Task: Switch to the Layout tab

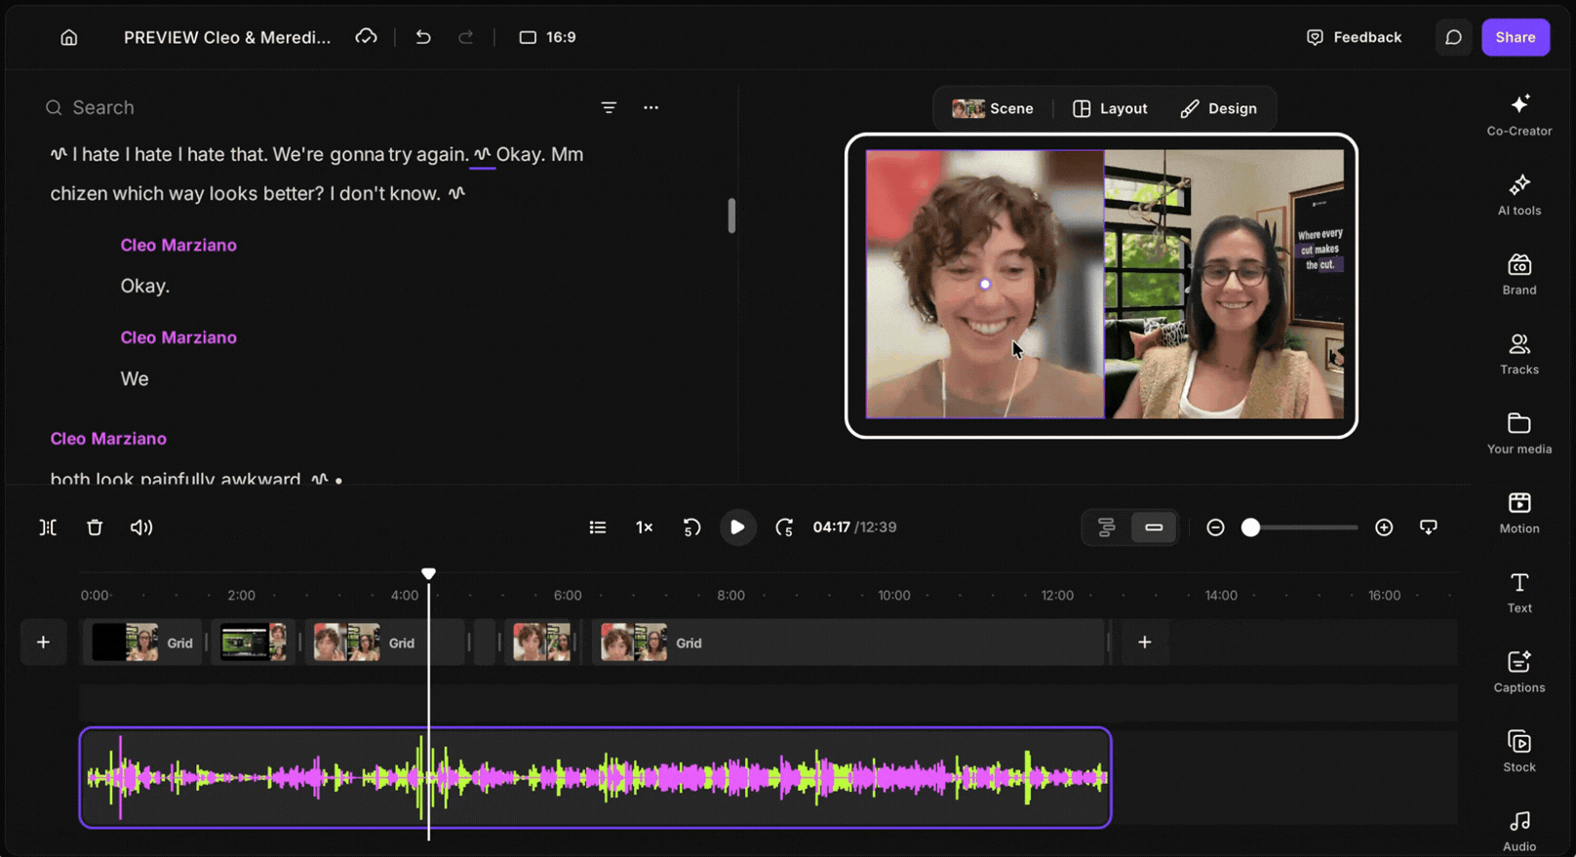Action: 1110,108
